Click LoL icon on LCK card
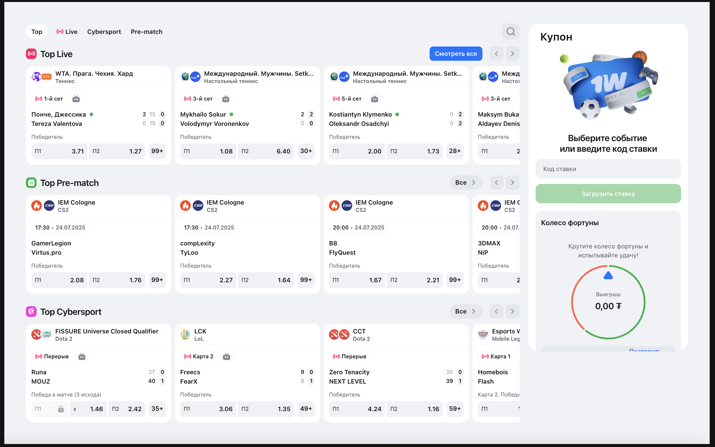715x447 pixels. pos(185,334)
